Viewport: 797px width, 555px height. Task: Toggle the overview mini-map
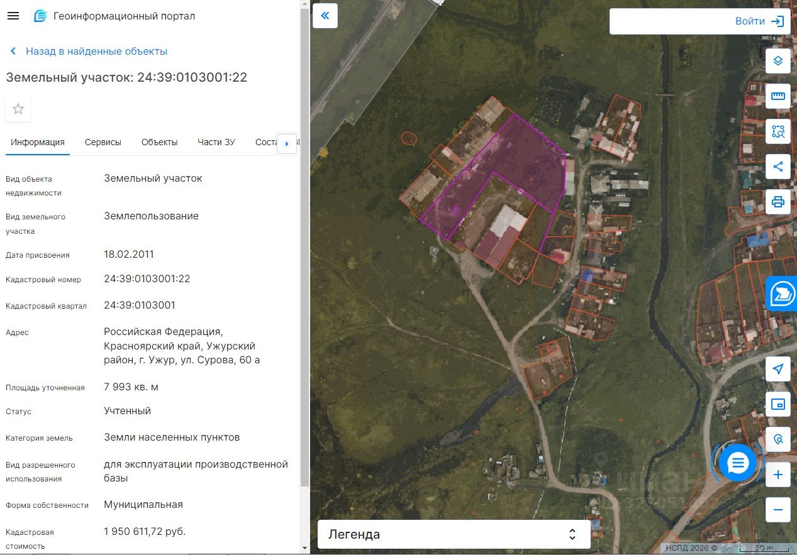tap(778, 404)
